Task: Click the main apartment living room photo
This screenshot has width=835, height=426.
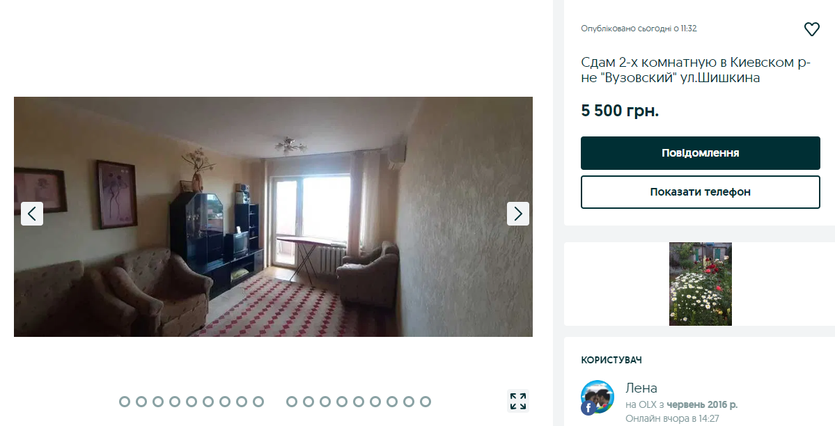Action: (x=273, y=216)
